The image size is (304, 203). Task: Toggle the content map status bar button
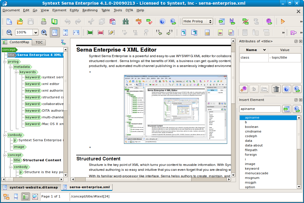[25, 197]
